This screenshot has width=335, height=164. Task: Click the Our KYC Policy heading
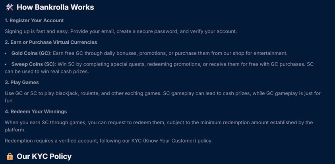(x=44, y=156)
